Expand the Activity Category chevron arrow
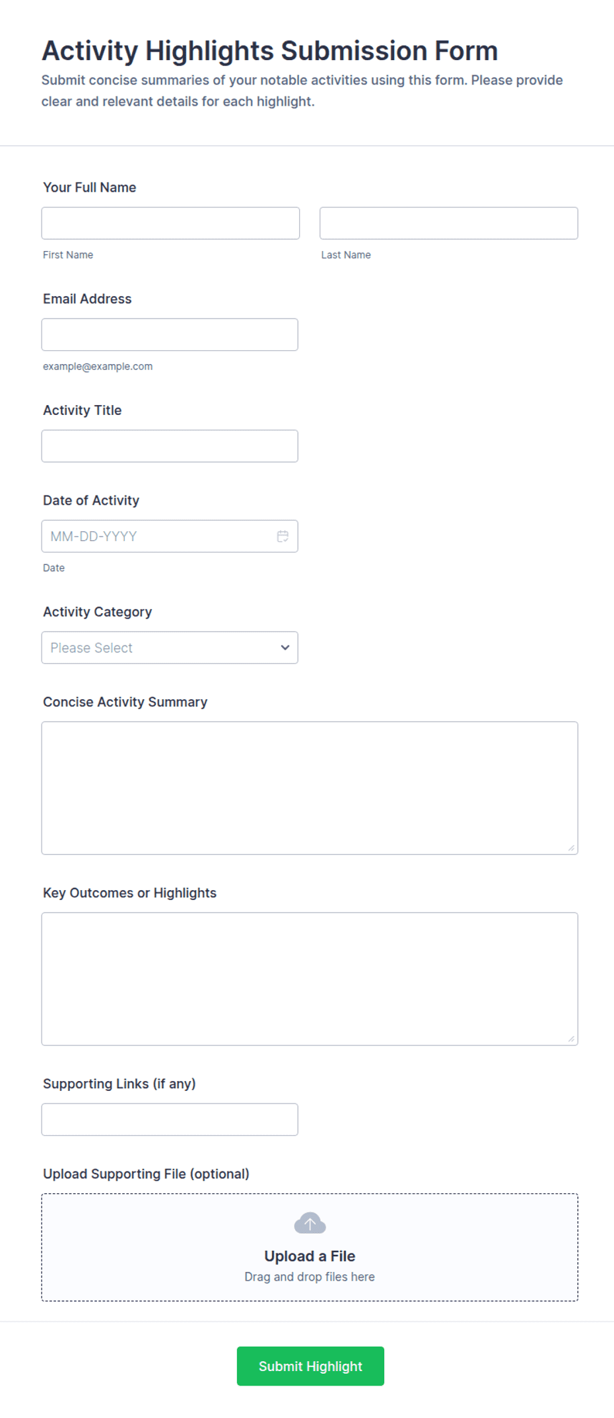 (x=285, y=648)
